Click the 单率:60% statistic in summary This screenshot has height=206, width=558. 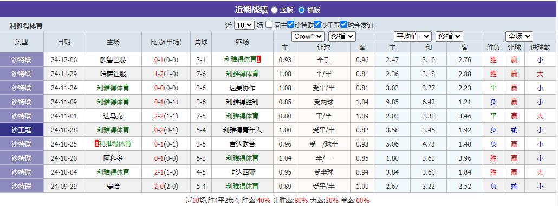(x=355, y=200)
